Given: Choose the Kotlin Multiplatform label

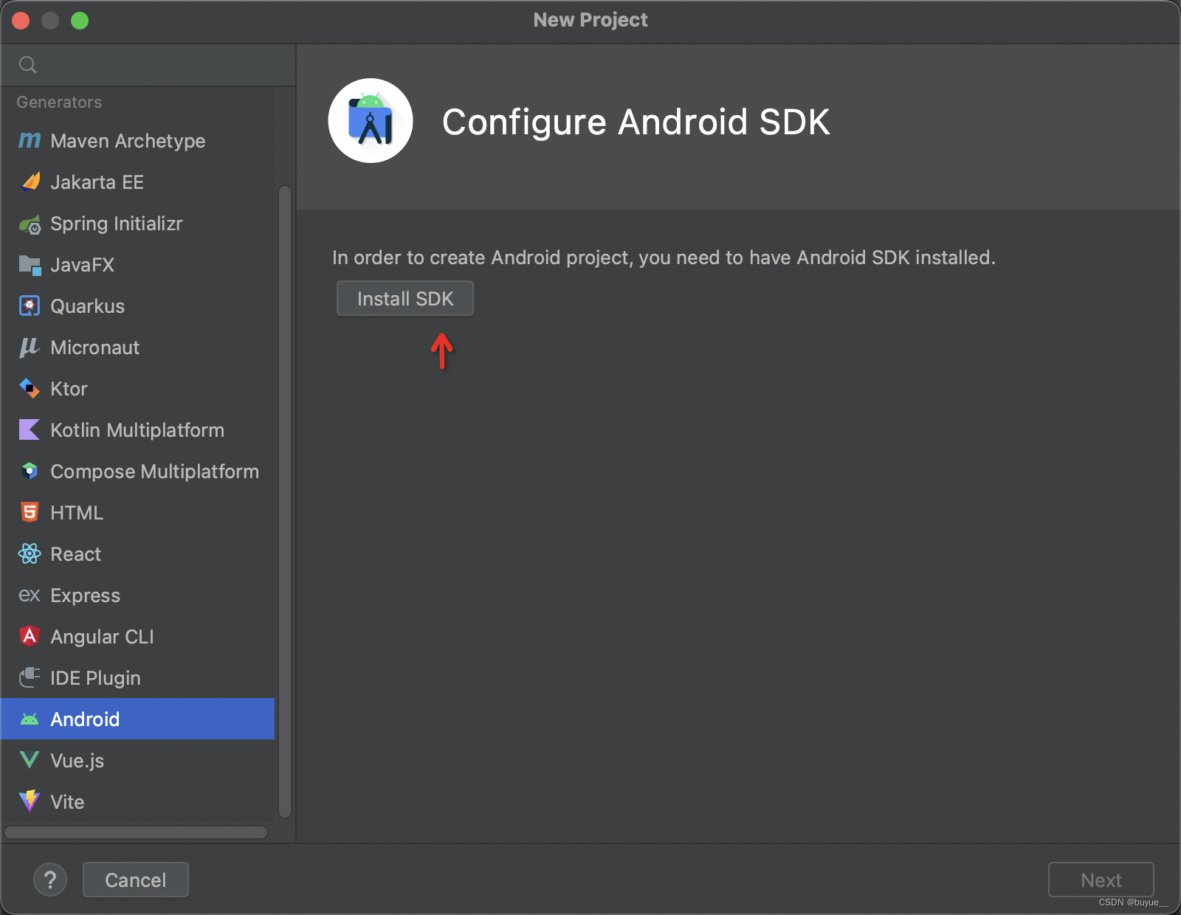Looking at the screenshot, I should [137, 430].
